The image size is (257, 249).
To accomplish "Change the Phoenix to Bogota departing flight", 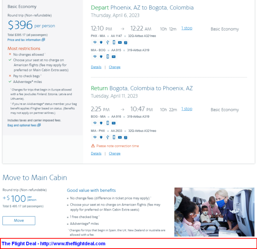I will pos(115,67).
